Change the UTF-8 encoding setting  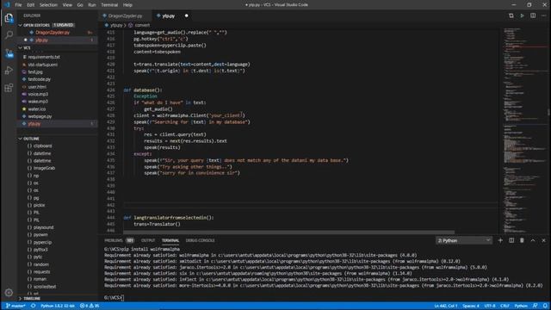click(490, 306)
